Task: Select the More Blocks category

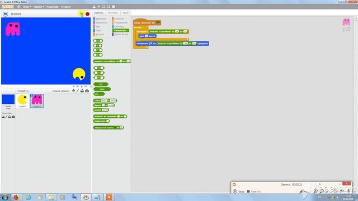Action: [x=120, y=34]
